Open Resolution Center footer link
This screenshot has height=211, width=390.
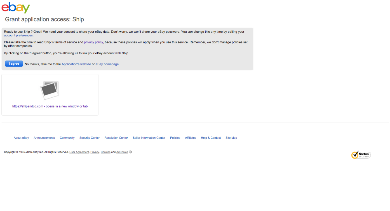[116, 138]
